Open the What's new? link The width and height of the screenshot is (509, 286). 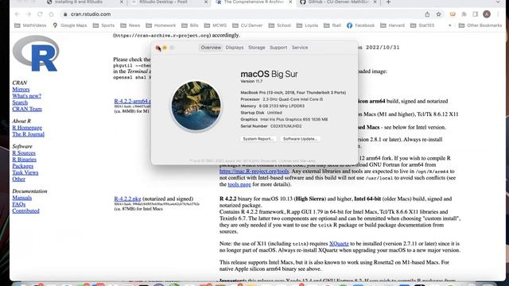[x=26, y=96]
